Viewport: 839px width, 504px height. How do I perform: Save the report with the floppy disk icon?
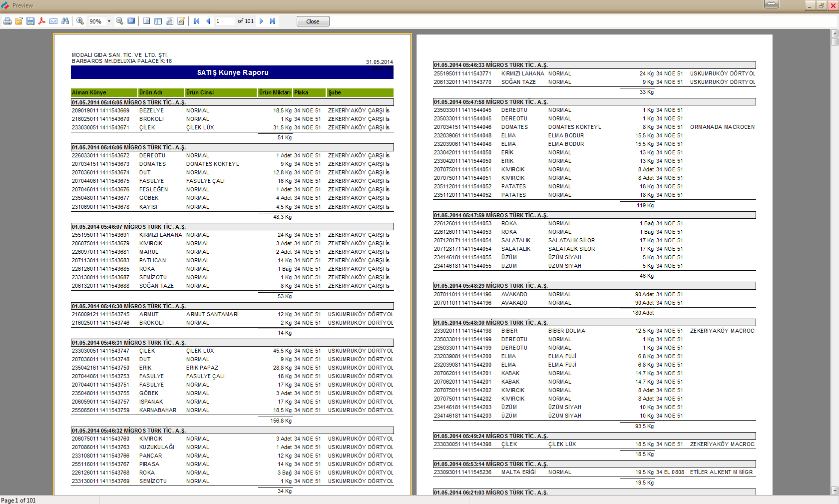coord(30,21)
